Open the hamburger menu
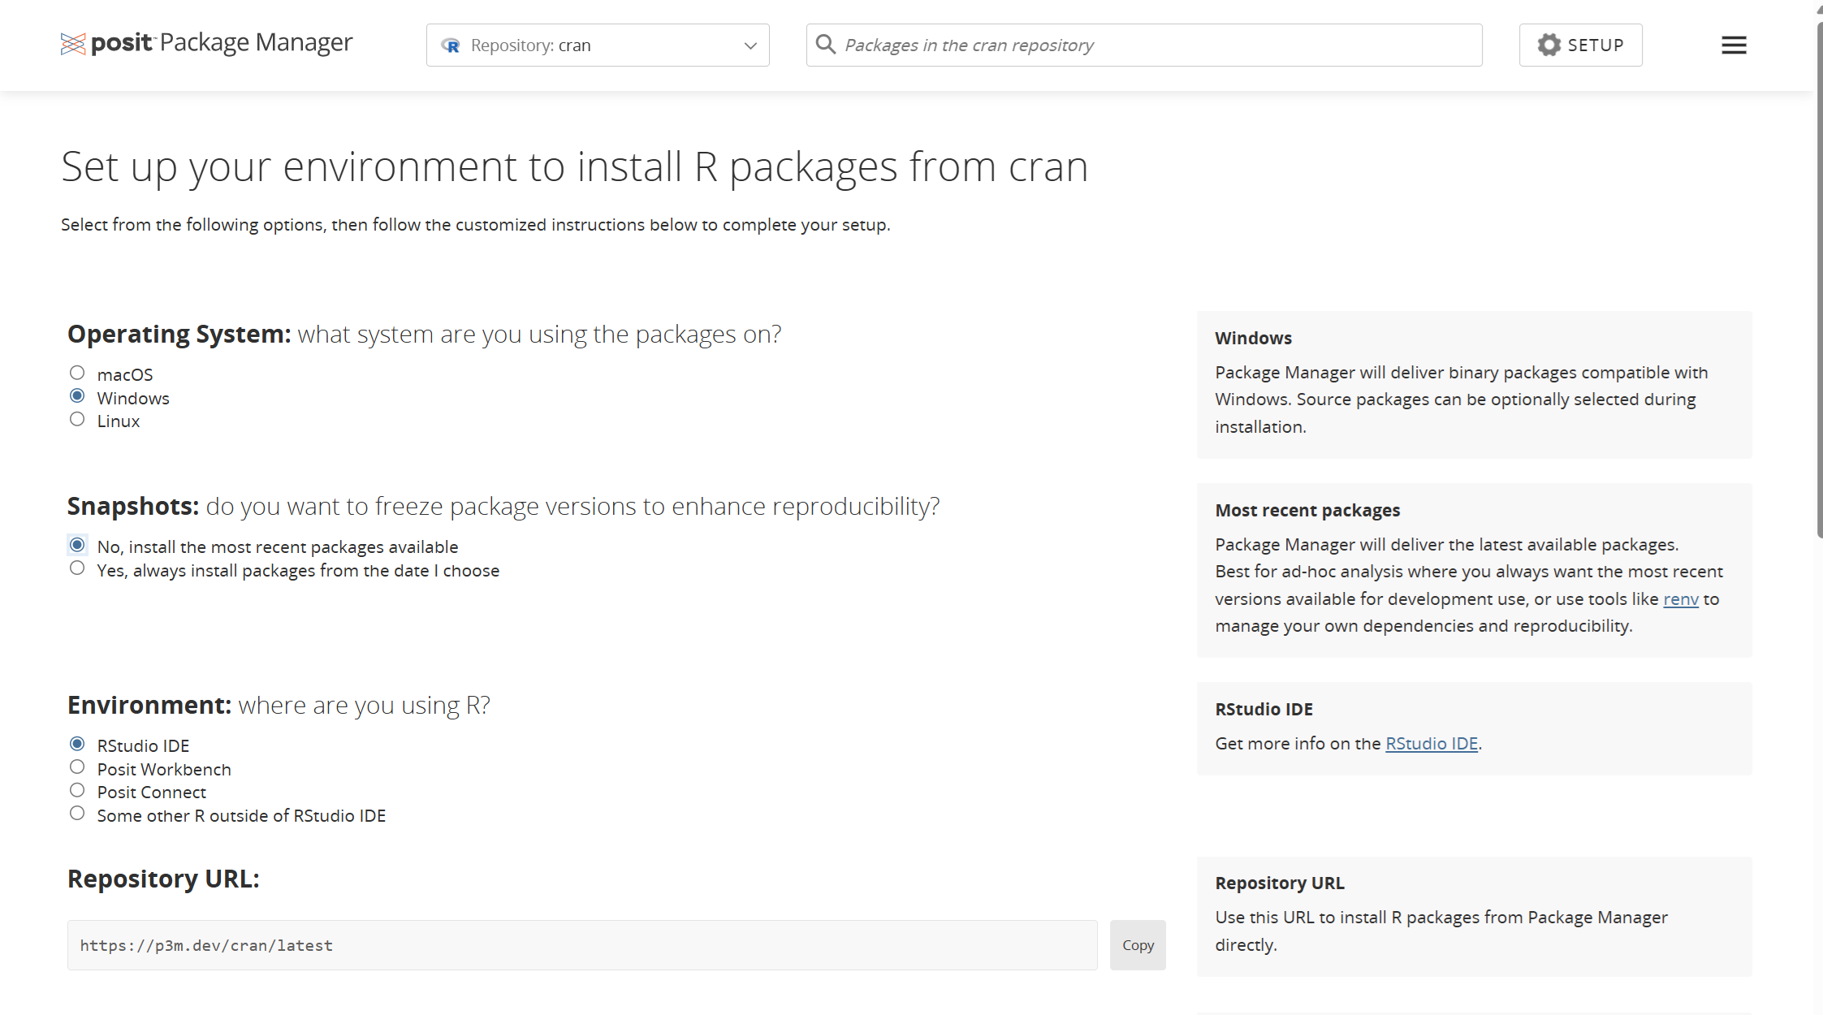 click(1734, 45)
